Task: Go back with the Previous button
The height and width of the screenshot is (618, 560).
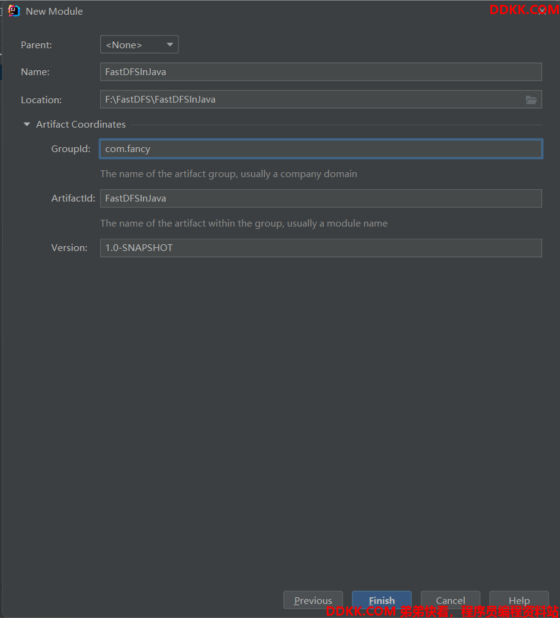Action: coord(313,600)
